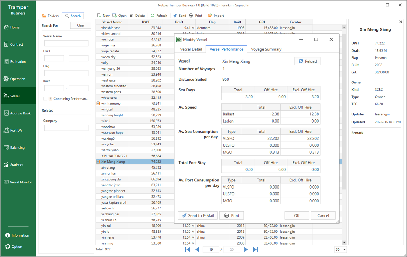Enable the Containing Performance checkbox

pos(45,98)
